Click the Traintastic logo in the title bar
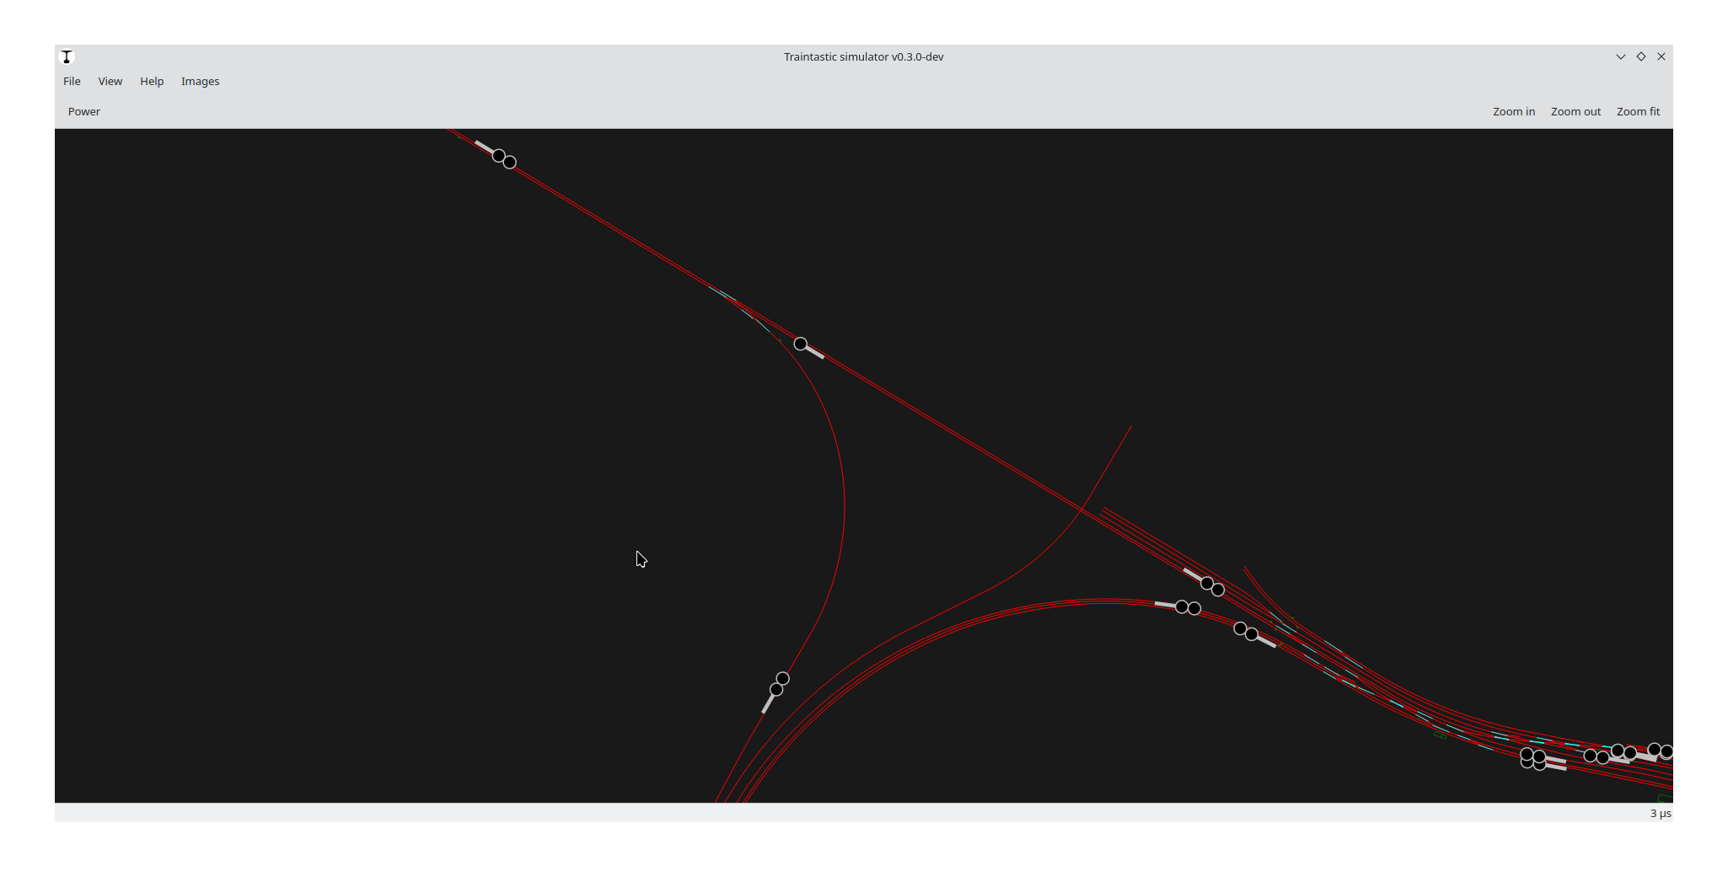 (67, 56)
